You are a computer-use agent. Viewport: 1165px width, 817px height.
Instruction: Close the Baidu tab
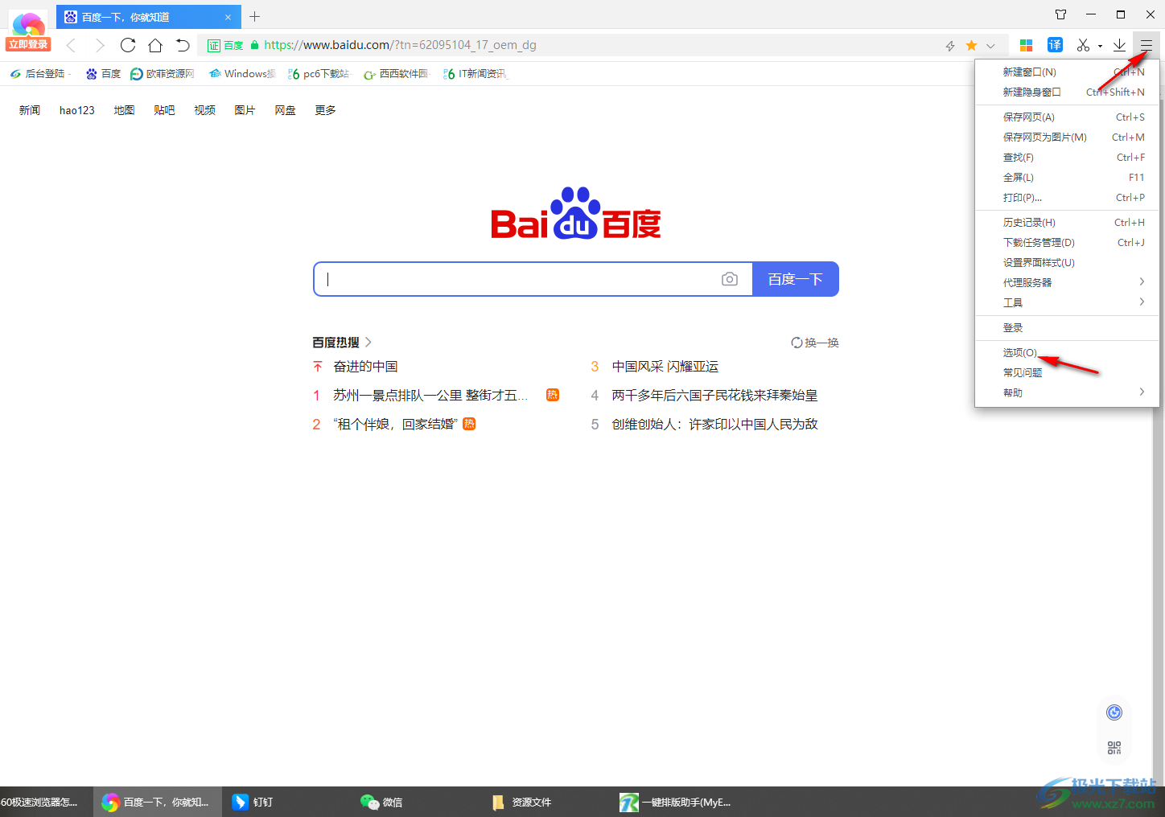[228, 17]
